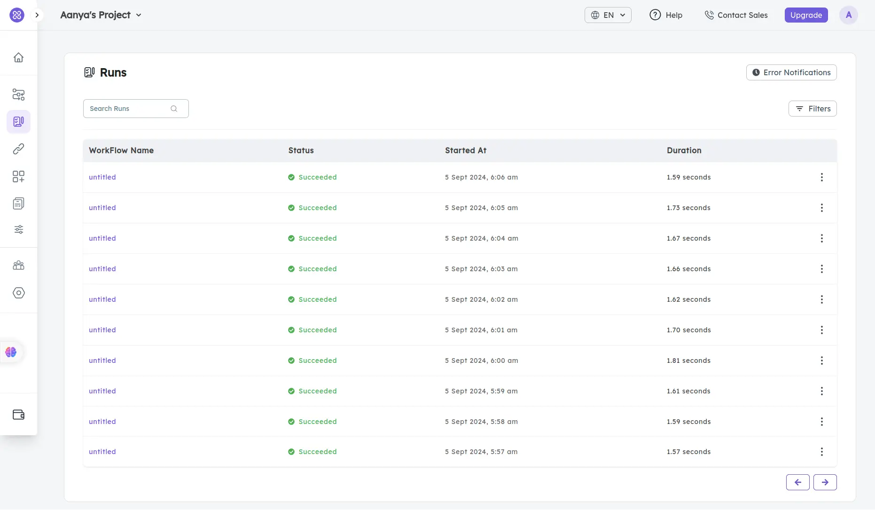
Task: Open the untitled workflow run from 6:06 am
Action: point(102,177)
